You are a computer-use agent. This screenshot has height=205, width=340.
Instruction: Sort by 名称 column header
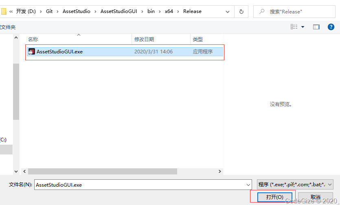(33, 39)
